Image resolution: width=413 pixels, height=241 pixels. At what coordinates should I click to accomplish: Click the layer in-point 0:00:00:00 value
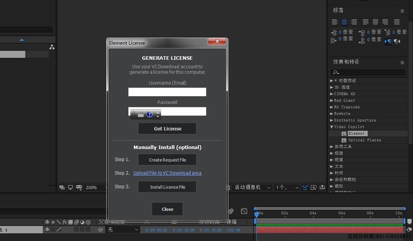[x=156, y=230]
